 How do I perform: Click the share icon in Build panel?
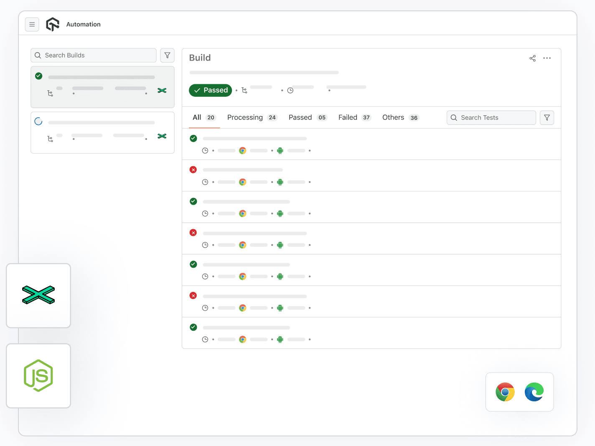[532, 58]
